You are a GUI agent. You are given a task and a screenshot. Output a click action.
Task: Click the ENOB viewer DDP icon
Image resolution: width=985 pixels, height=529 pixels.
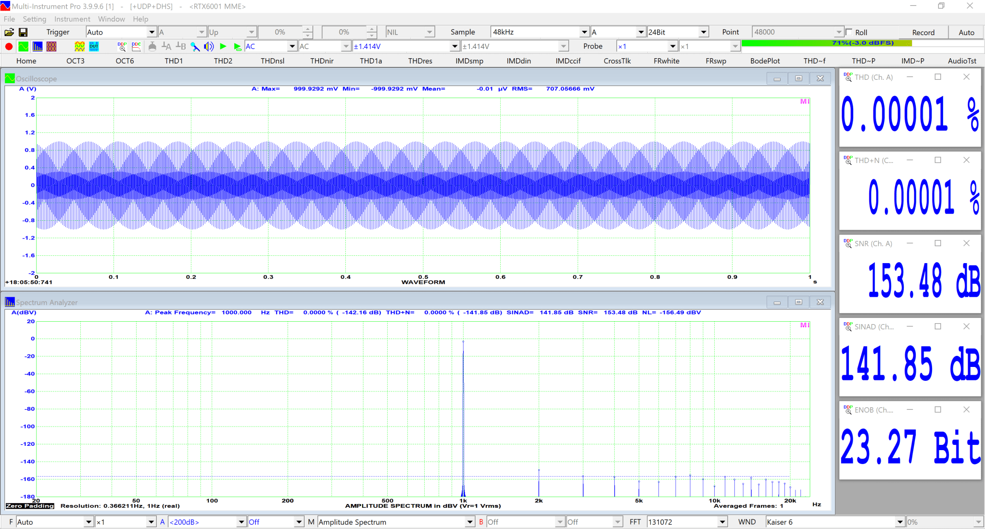click(848, 410)
